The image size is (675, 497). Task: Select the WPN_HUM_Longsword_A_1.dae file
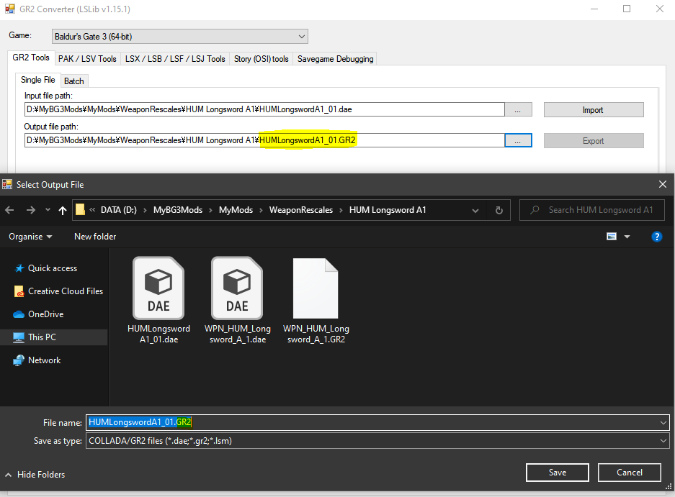(237, 301)
